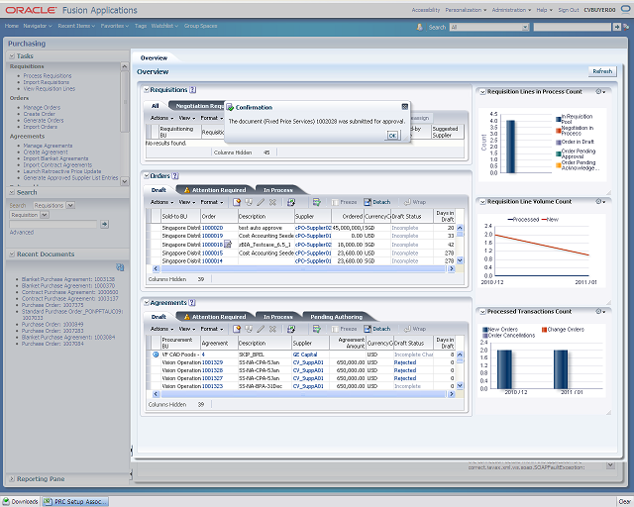Click the Sign Out link
The image size is (634, 507).
tap(569, 10)
